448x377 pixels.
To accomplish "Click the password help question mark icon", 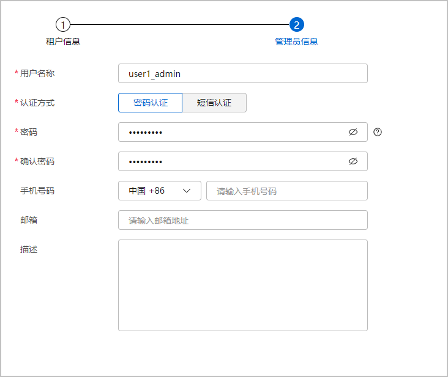I will click(x=378, y=132).
